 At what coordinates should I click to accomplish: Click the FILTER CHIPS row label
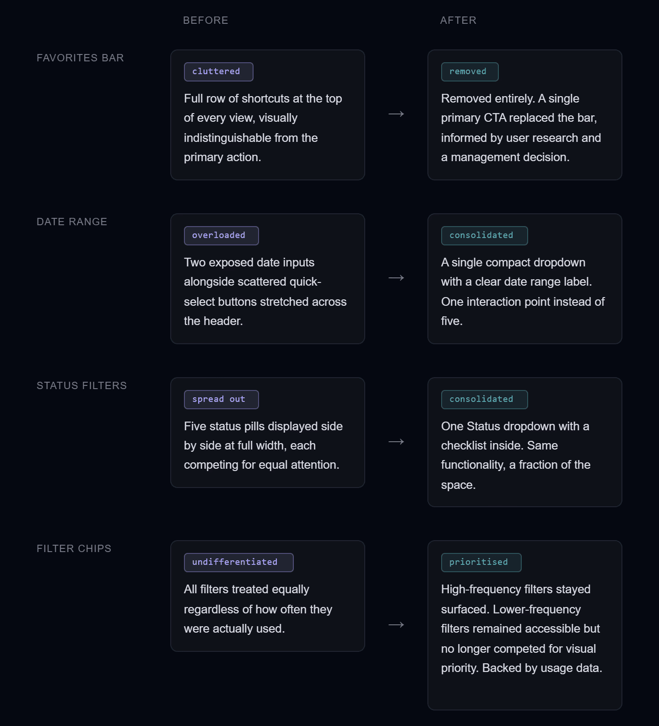coord(74,548)
